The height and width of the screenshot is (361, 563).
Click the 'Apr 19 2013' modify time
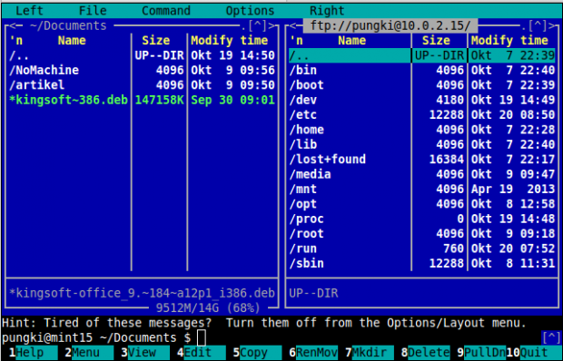tap(513, 190)
